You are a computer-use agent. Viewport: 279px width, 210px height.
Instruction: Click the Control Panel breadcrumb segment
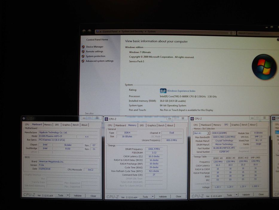[110, 31]
